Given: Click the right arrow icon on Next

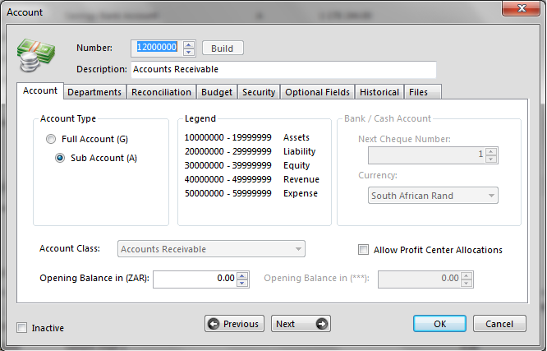Looking at the screenshot, I should pos(321,324).
